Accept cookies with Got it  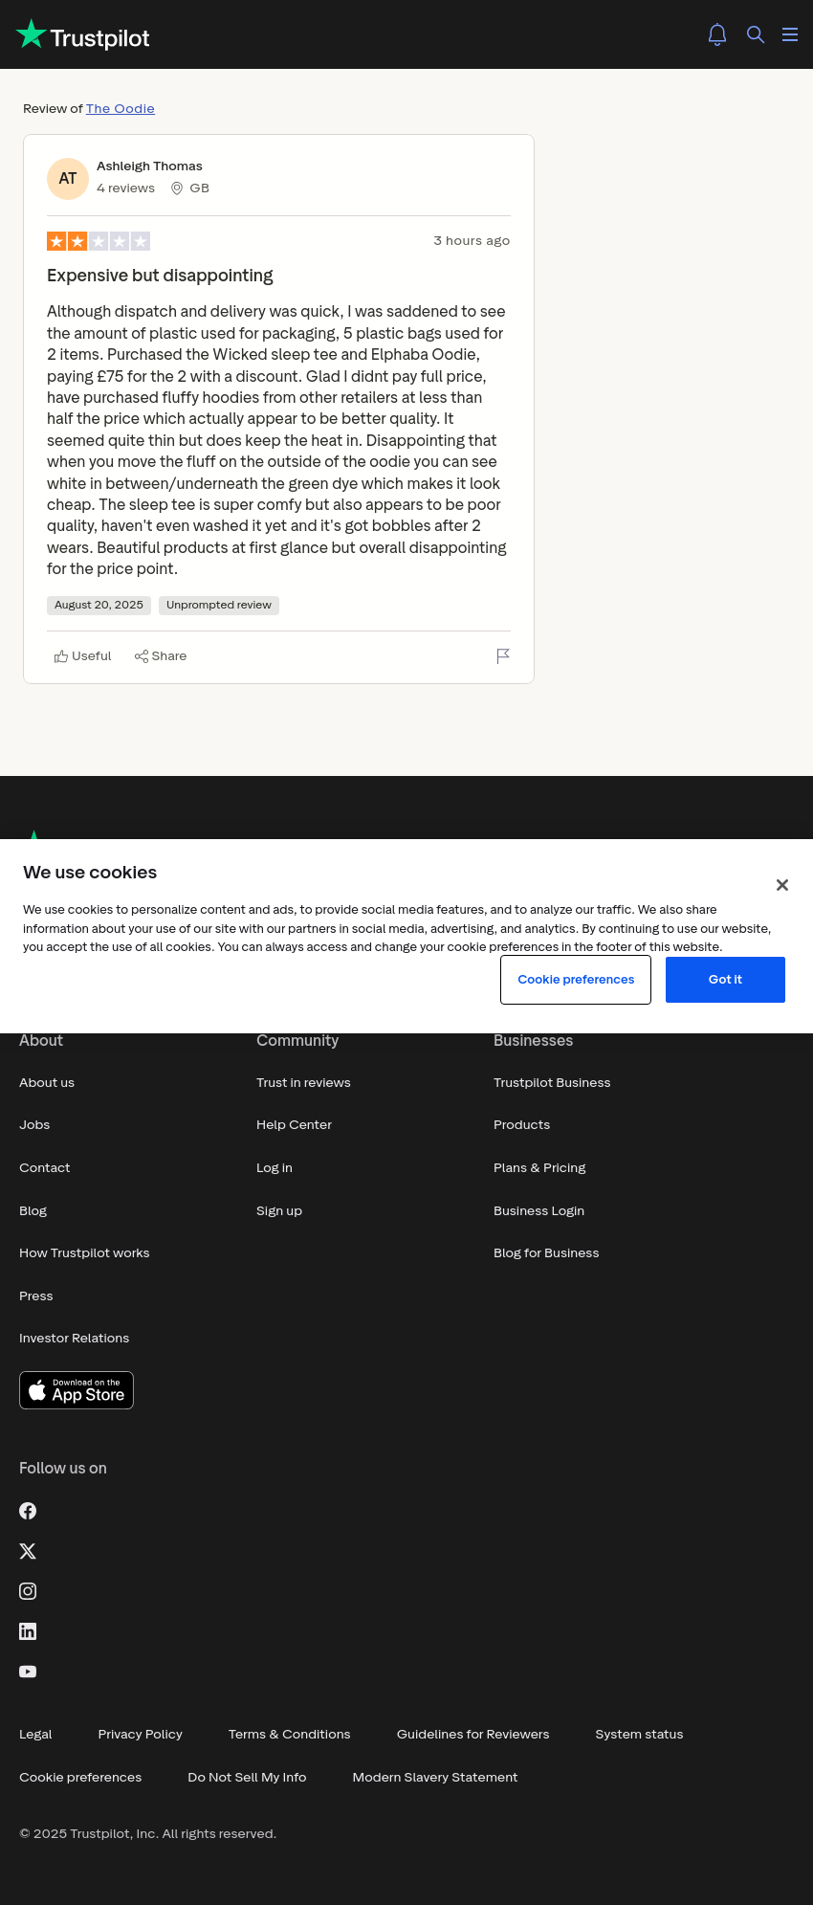coord(725,980)
